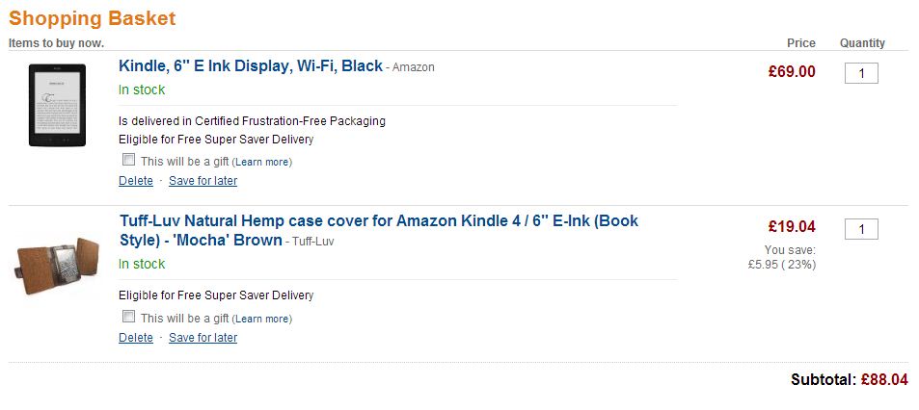
Task: Open the Kindle 6" E Ink Display title link
Action: coord(251,66)
